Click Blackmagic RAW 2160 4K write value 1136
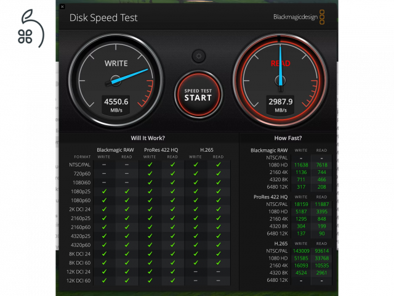Image resolution: width=394 pixels, height=296 pixels. click(x=301, y=172)
